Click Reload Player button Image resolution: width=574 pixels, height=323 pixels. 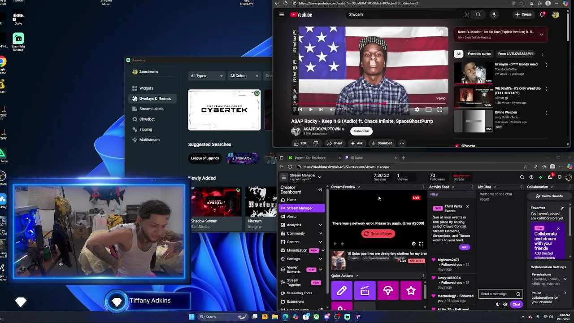point(378,234)
